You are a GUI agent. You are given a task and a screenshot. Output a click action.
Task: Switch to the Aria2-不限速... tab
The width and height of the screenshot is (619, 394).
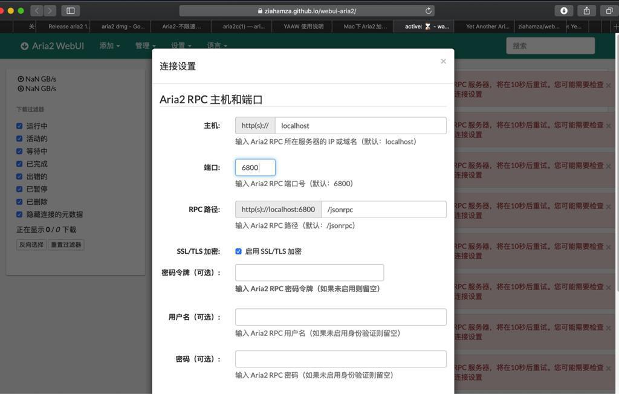pyautogui.click(x=181, y=27)
